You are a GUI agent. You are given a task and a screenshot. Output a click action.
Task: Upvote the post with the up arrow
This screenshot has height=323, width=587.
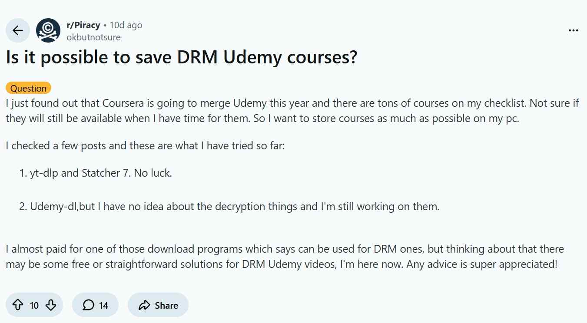pos(18,305)
